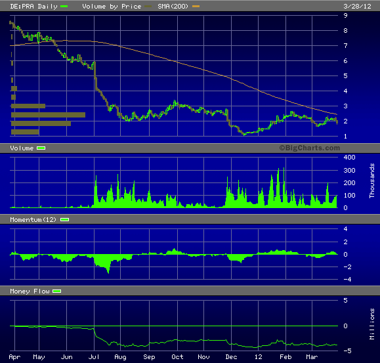
Task: Click the BigCharts.com watermark
Action: (x=310, y=148)
